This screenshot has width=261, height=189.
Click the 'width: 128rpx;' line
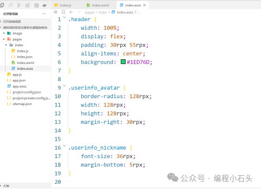point(103,105)
